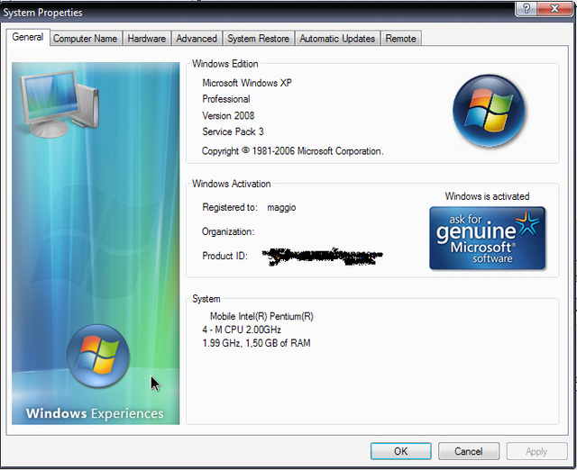Click the greyed-out Apply button
577x470 pixels.
[536, 451]
